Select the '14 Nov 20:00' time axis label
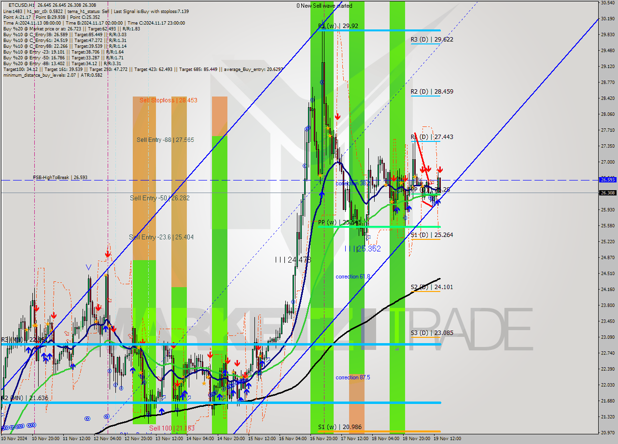618x444 pixels. tap(230, 439)
